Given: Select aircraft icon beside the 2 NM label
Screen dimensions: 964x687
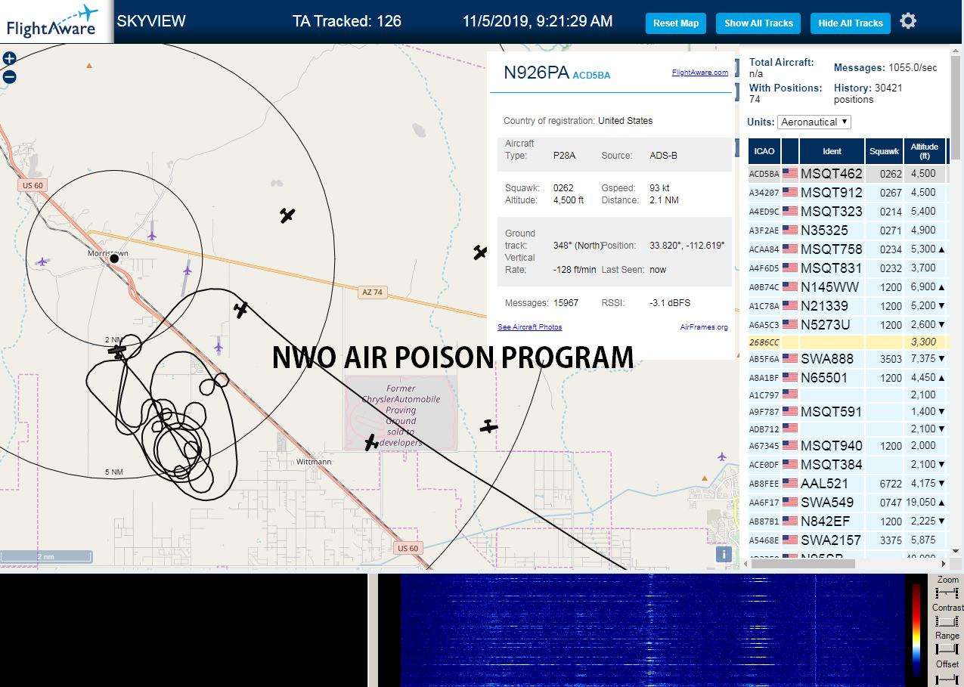Looking at the screenshot, I should coord(117,350).
